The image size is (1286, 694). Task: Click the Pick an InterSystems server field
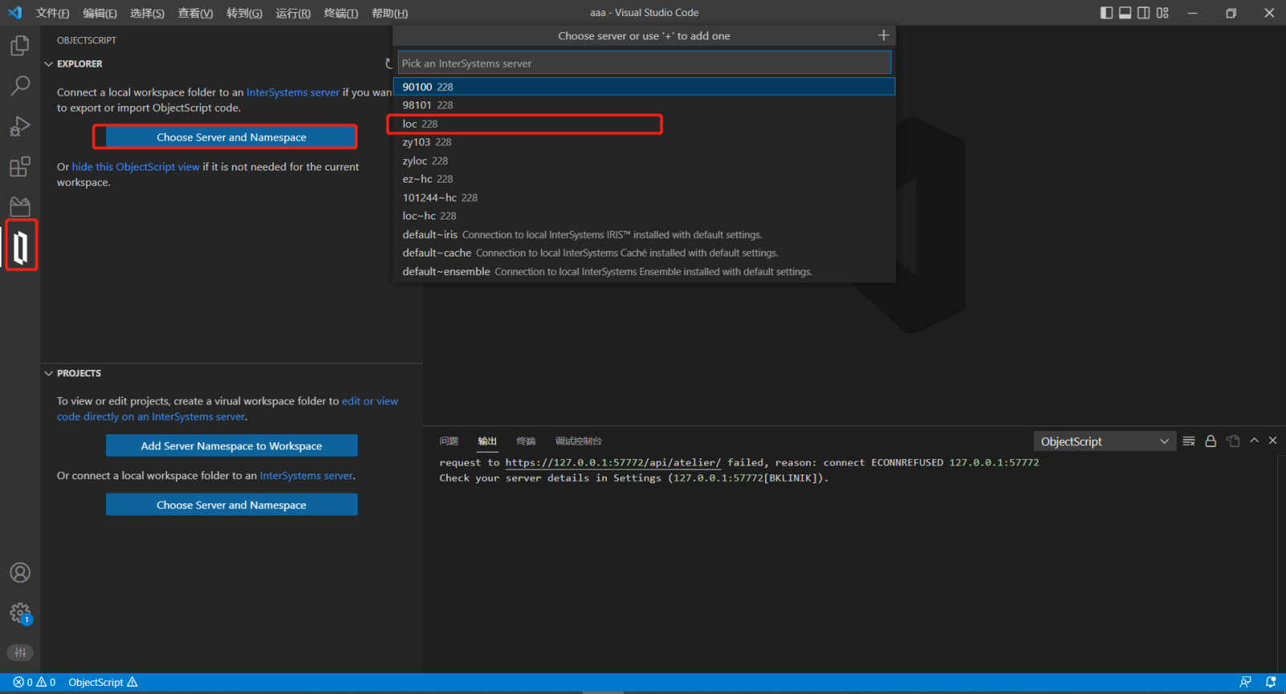644,64
